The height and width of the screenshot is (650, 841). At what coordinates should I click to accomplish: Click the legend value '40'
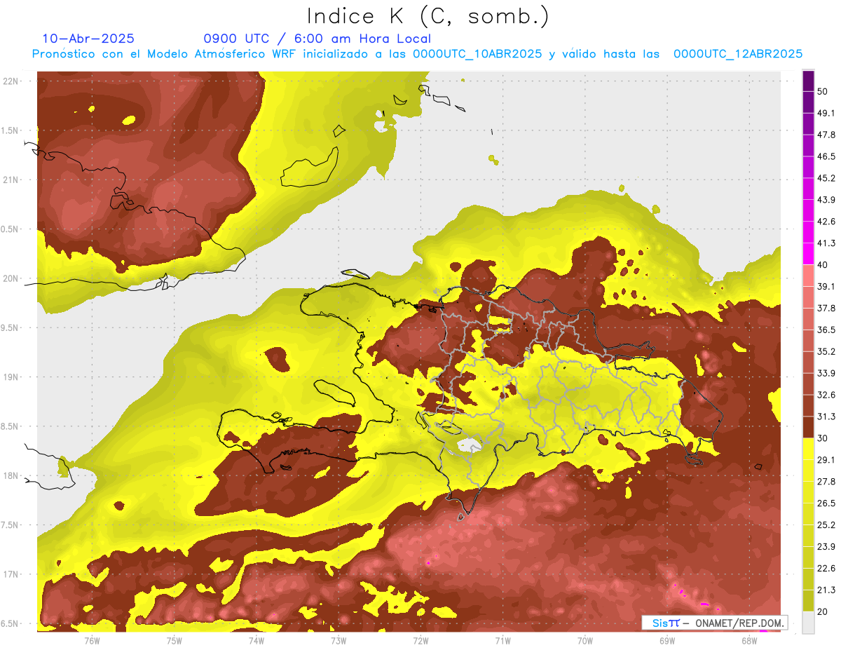pos(823,265)
